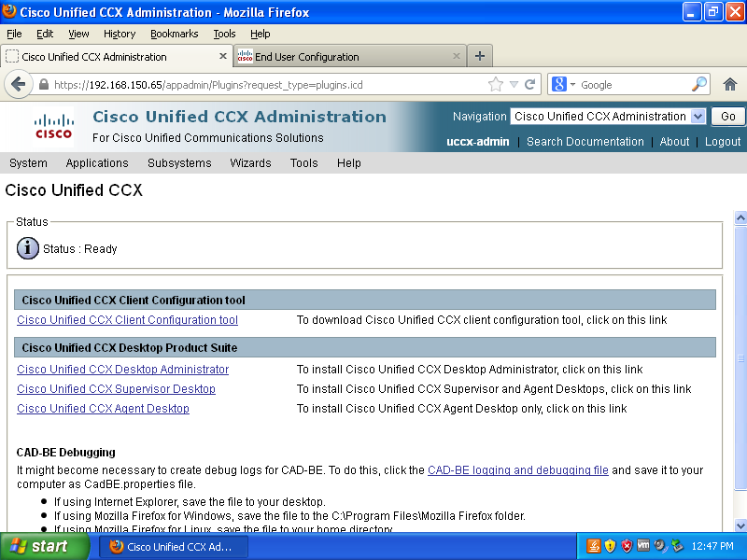Open the Applications menu
This screenshot has width=747, height=560.
click(x=97, y=162)
